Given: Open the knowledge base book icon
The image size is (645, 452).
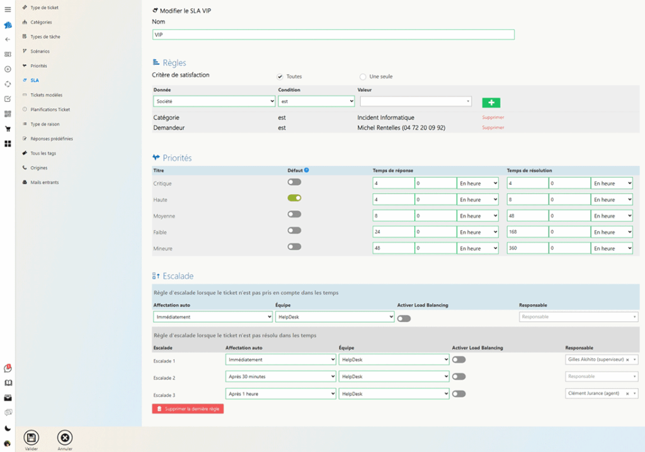Looking at the screenshot, I should click(8, 383).
